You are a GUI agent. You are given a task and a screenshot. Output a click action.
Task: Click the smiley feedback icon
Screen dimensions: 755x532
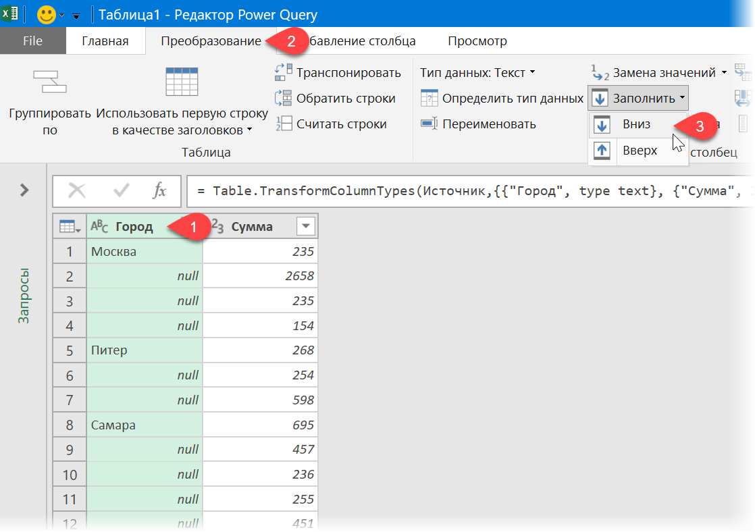tap(47, 15)
